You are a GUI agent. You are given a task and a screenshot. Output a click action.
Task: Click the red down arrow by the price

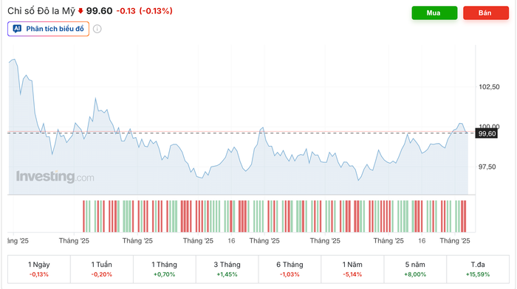(81, 11)
